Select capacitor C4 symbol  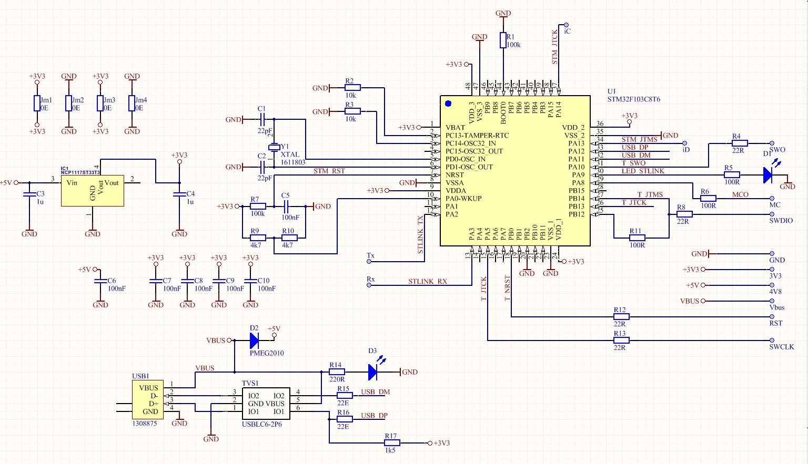pyautogui.click(x=179, y=194)
